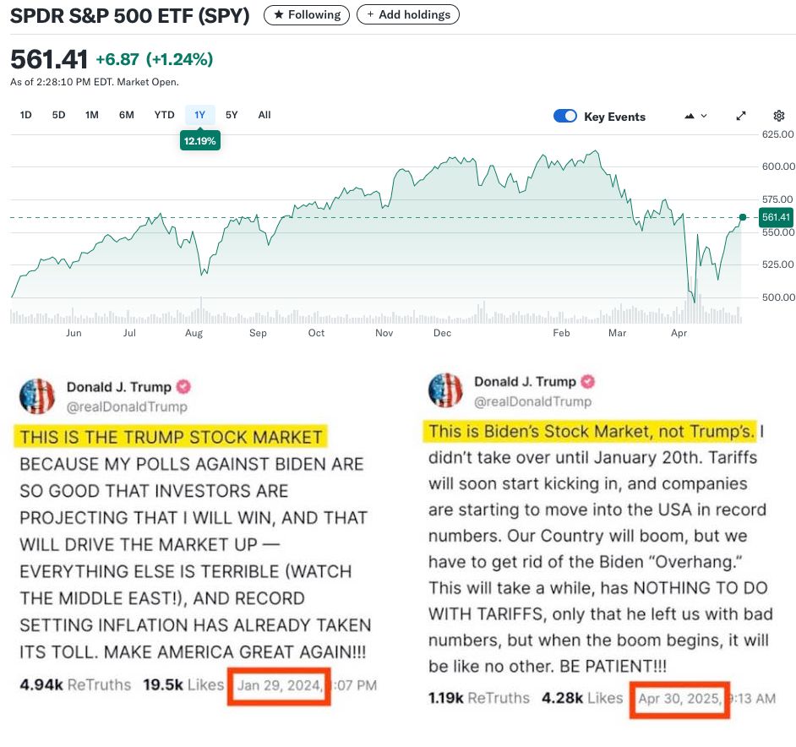Expand chart to full screen
Viewport: 796px width, 747px height.
pyautogui.click(x=741, y=116)
